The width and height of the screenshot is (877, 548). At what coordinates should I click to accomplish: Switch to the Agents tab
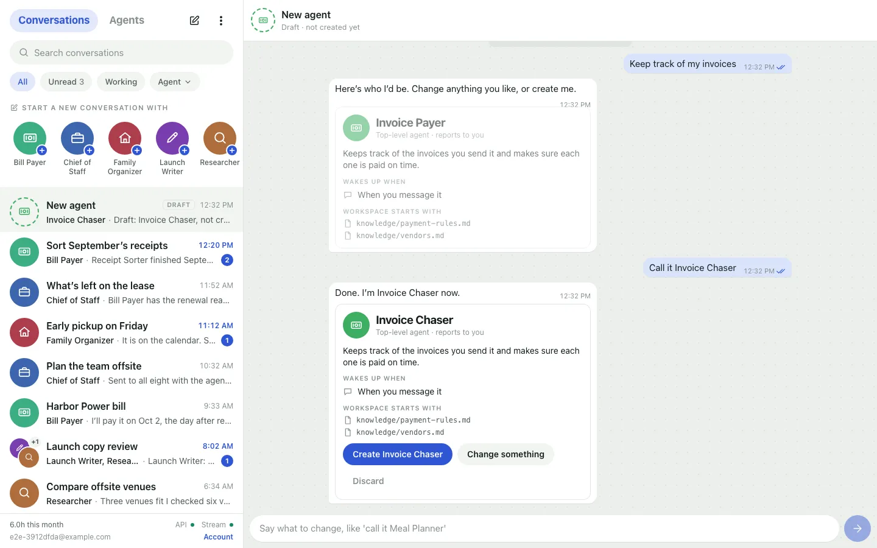(x=127, y=20)
